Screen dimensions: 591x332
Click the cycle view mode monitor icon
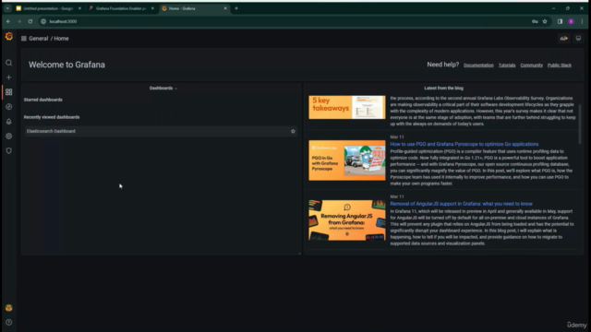pyautogui.click(x=578, y=39)
